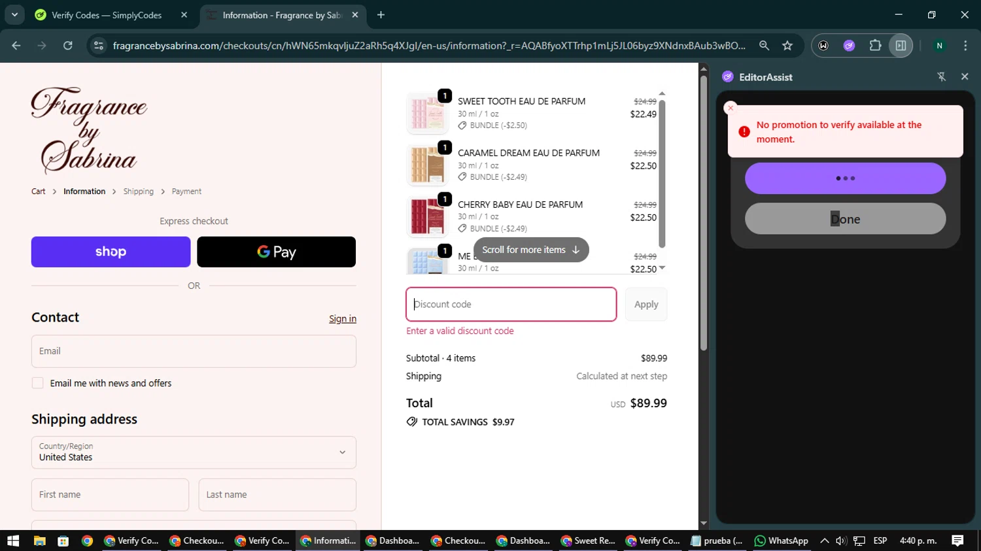The image size is (981, 551).
Task: Open the Windows Start menu
Action: [13, 541]
